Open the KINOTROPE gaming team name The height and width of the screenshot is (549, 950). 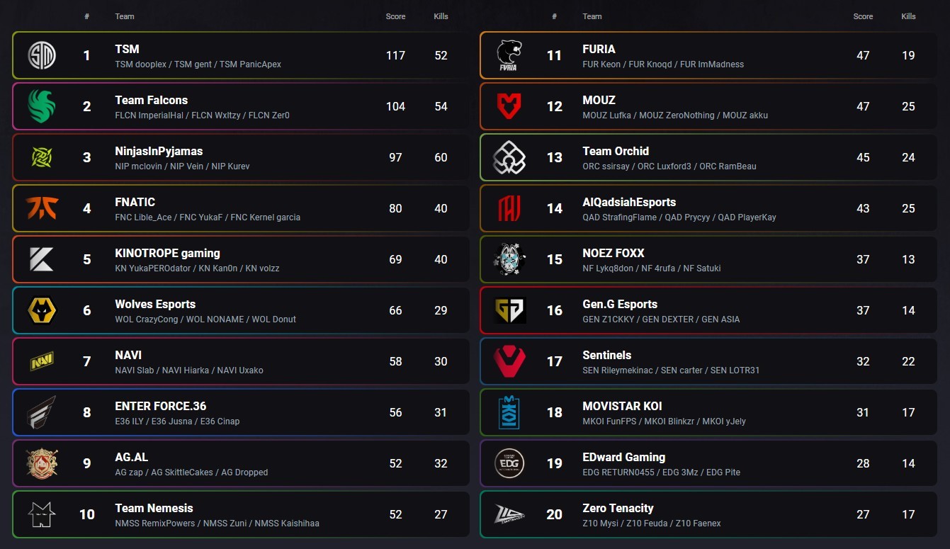[x=167, y=253]
